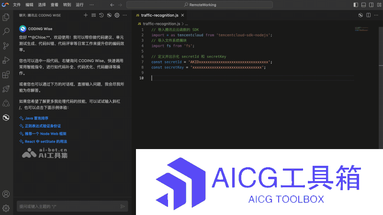Viewport: 383px width, 215px height.
Task: Click line number 10 in the gutter
Action: coord(141,78)
